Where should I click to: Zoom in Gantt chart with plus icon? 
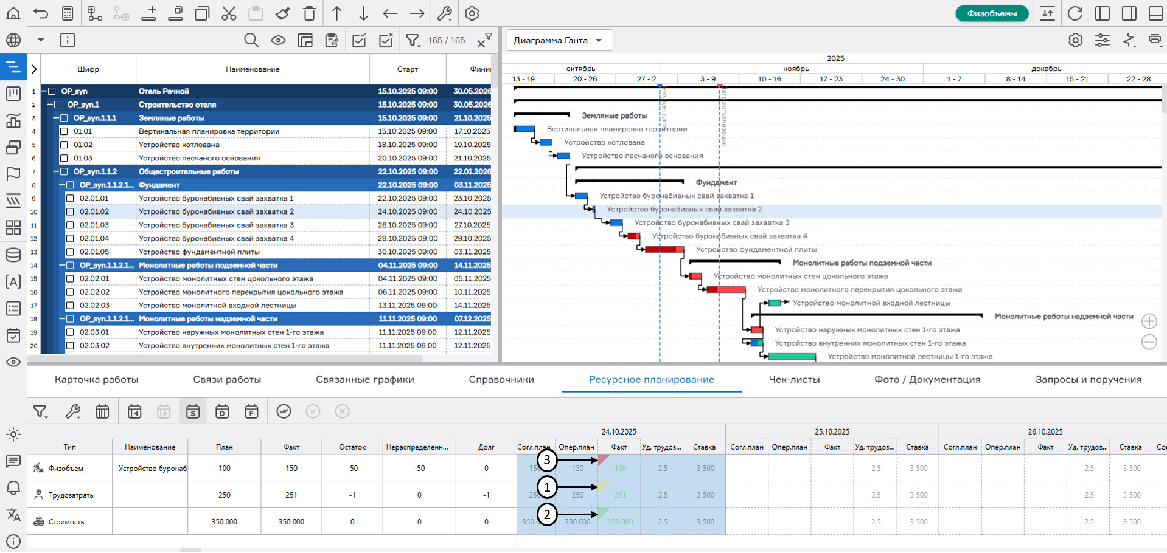[x=1149, y=321]
